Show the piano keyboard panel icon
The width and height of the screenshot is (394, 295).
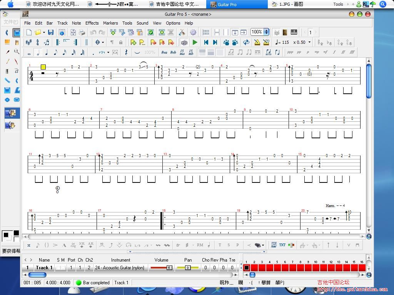(x=294, y=32)
